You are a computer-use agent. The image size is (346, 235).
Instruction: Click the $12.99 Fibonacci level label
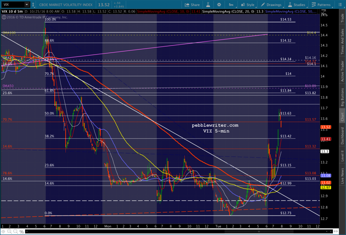click(x=286, y=183)
